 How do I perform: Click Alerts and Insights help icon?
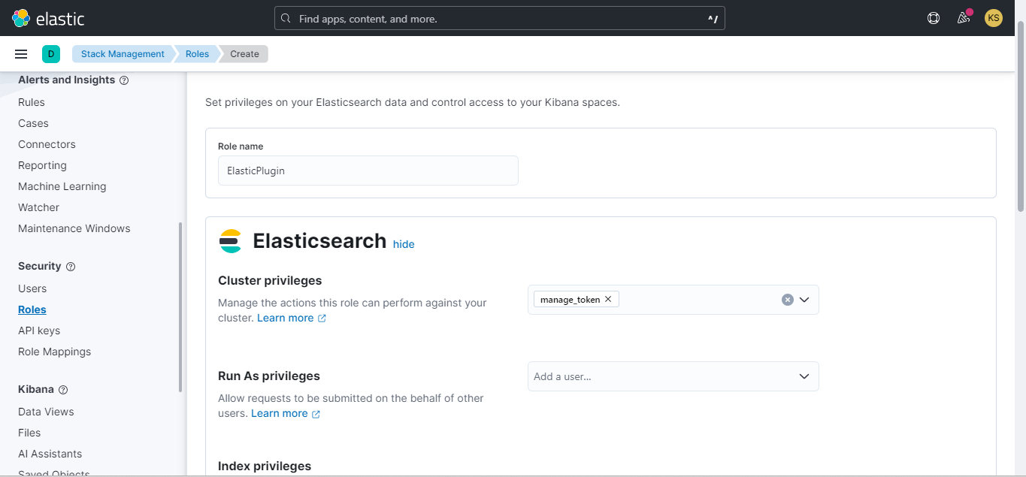coord(124,80)
